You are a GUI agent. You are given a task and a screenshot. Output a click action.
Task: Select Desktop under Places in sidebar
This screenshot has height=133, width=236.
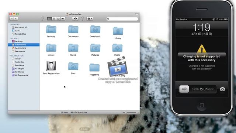pos(17,41)
